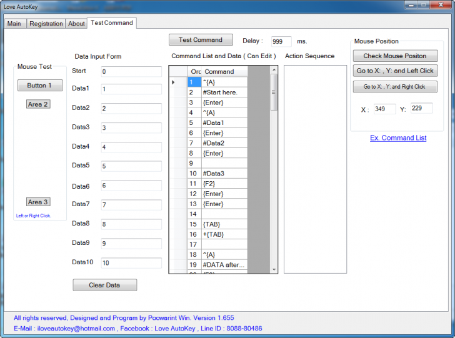Click the Orc column header
455x338 pixels.
(x=194, y=71)
